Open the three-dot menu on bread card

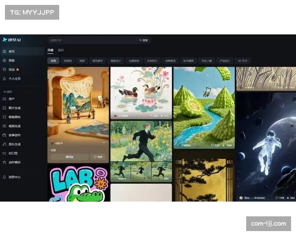[104, 143]
